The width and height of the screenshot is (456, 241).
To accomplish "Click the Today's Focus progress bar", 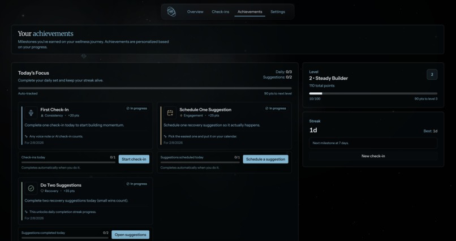I will [154, 88].
